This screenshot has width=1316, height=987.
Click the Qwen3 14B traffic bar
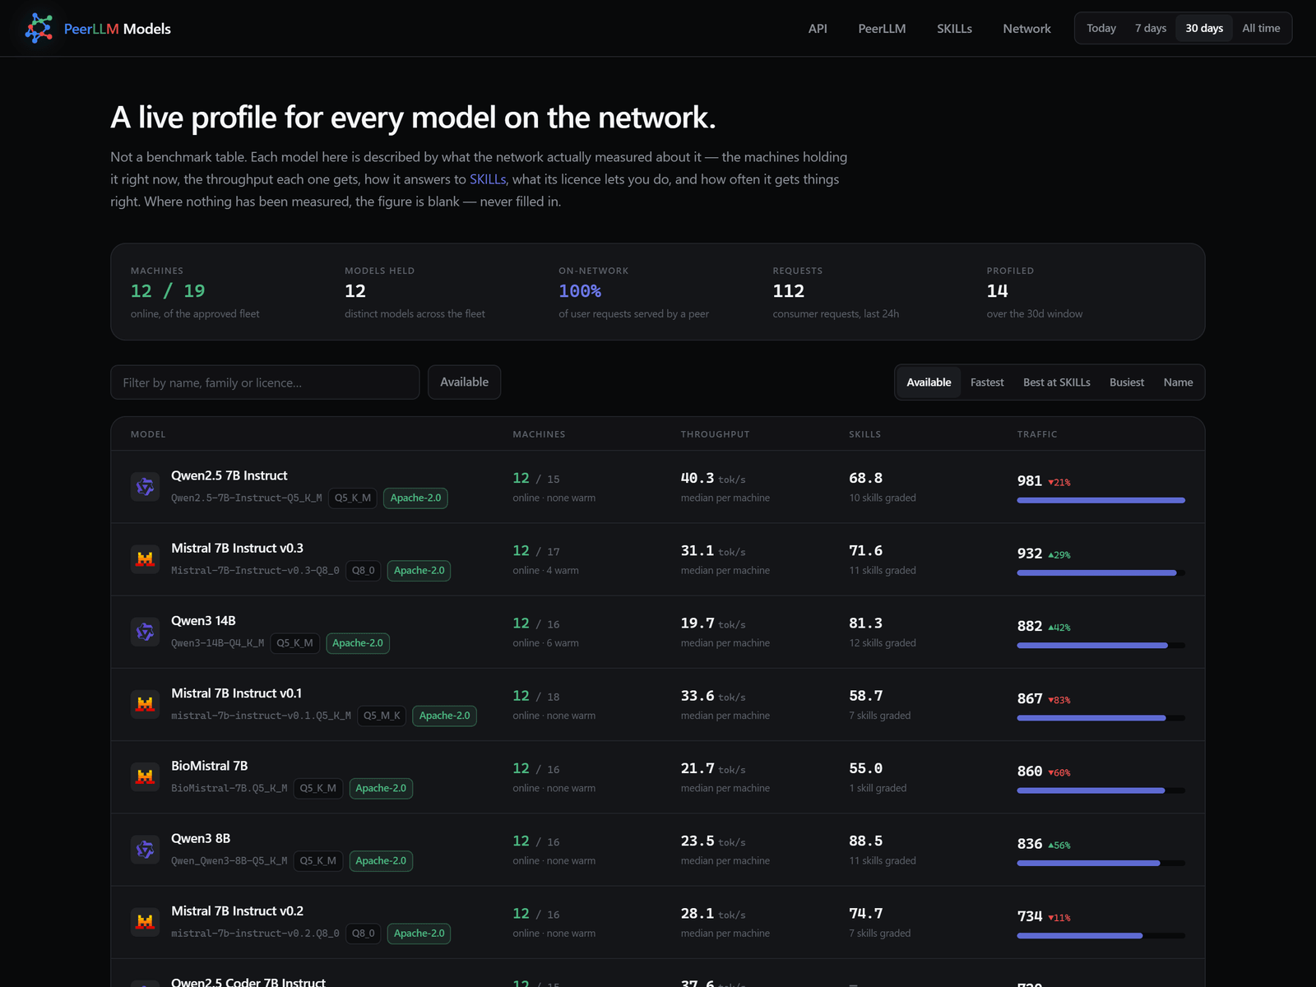pos(1101,646)
